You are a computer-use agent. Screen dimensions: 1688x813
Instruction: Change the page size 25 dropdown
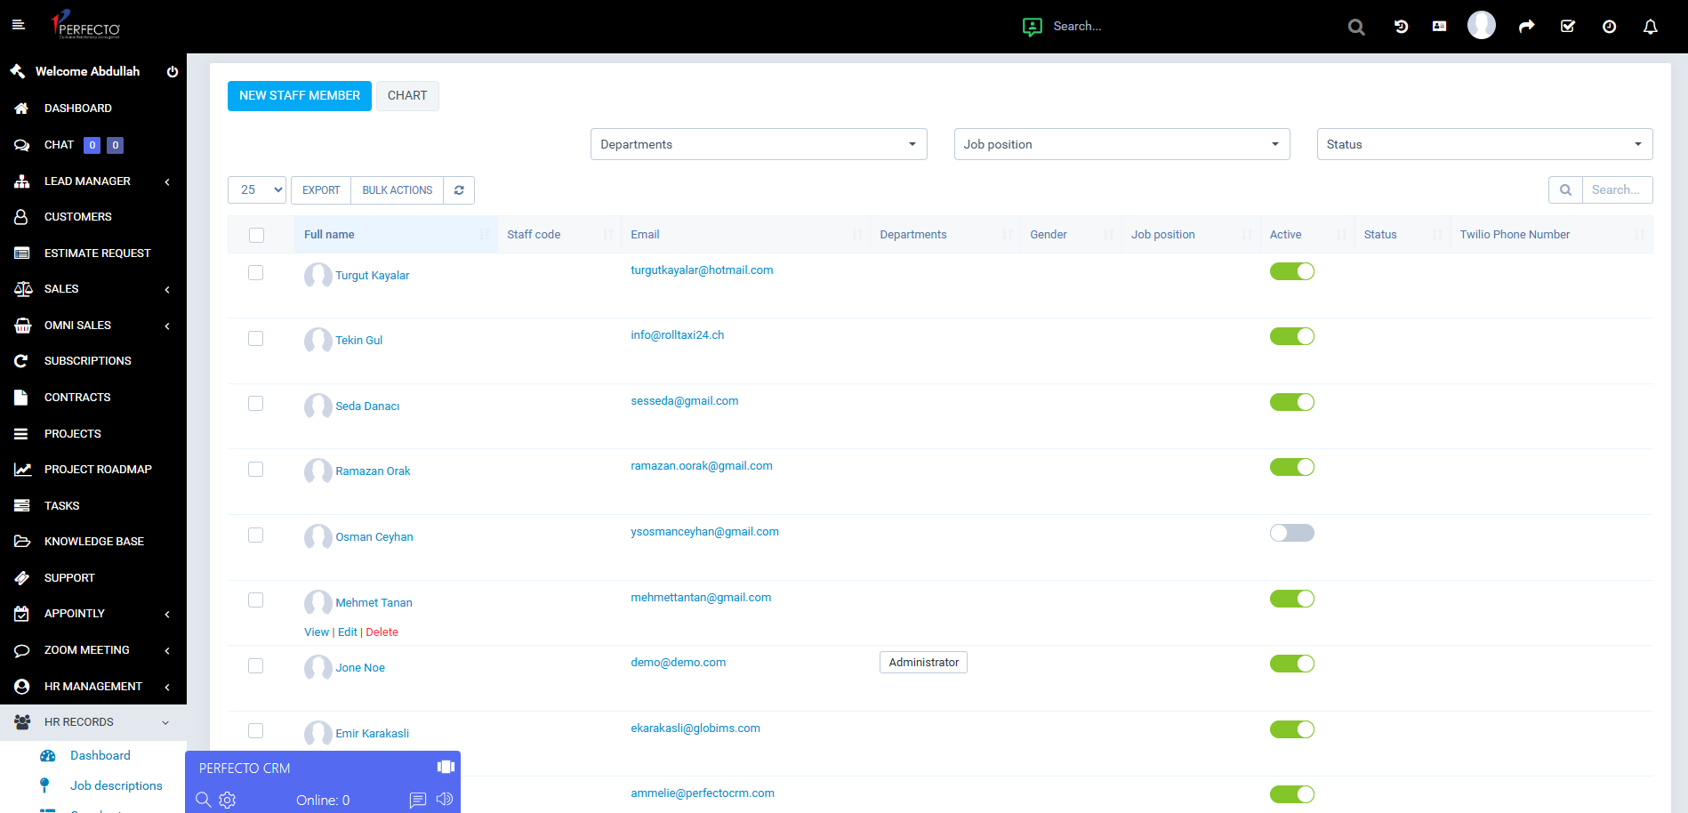(x=257, y=190)
